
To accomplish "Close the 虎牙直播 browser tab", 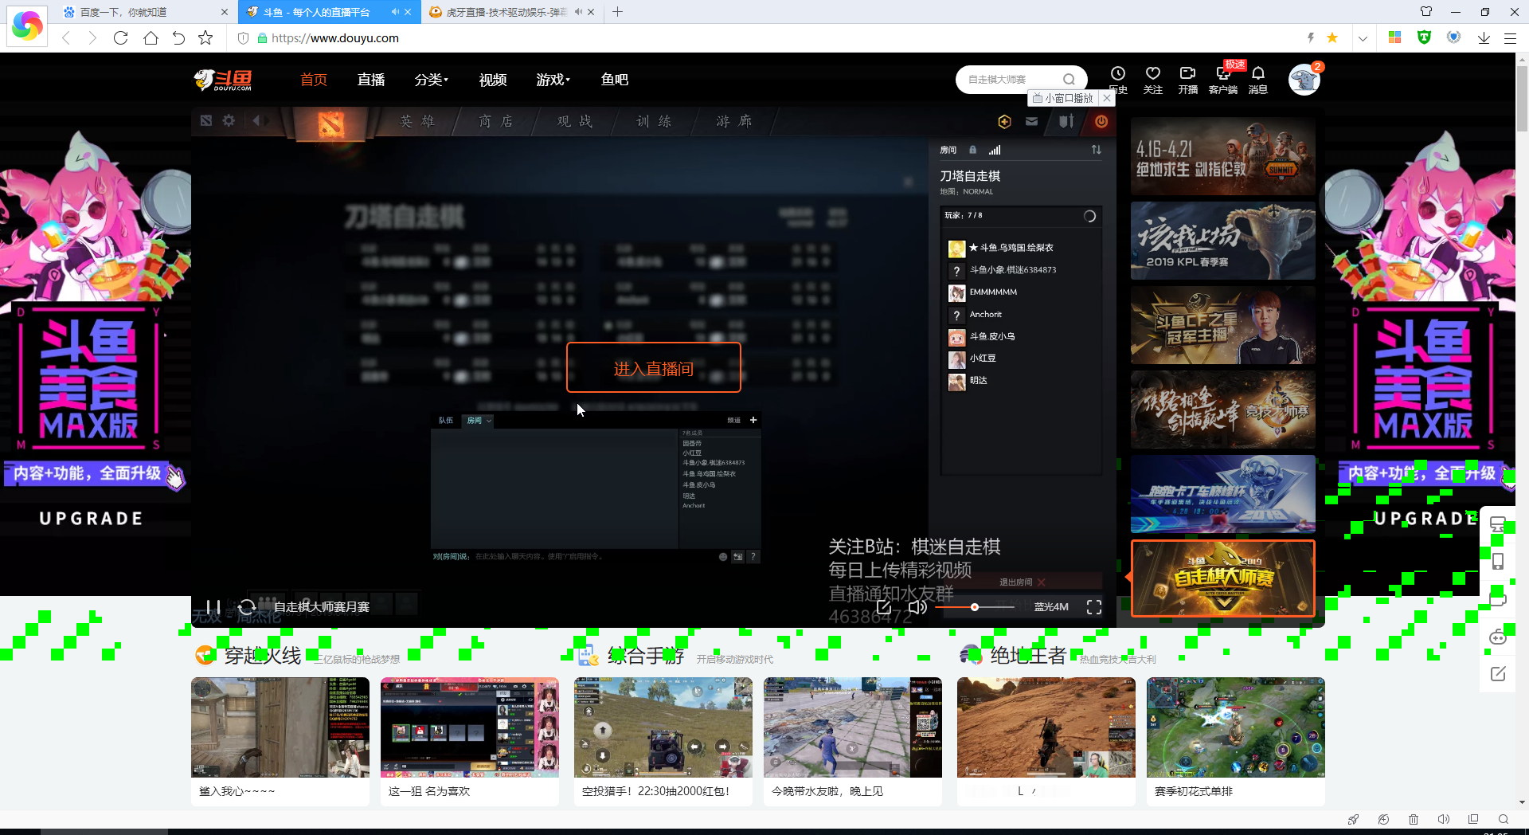I will [x=591, y=12].
